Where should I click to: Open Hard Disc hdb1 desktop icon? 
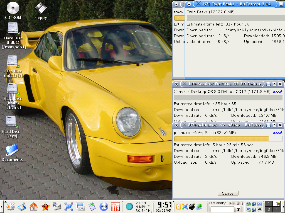(13, 28)
